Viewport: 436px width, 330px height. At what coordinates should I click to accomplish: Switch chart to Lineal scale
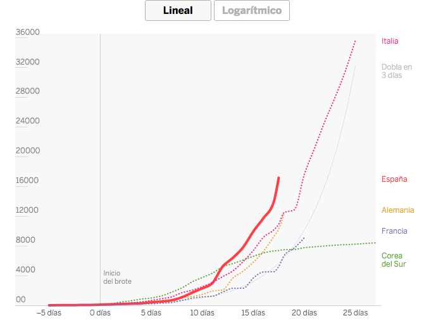[178, 11]
